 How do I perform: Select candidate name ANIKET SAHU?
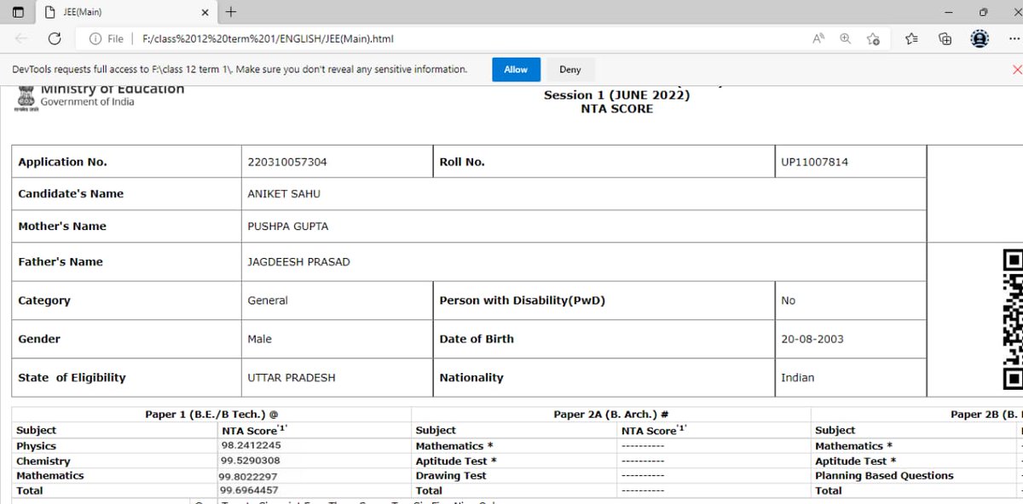[284, 193]
